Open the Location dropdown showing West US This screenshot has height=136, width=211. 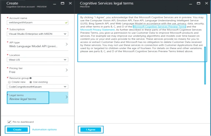pos(38,60)
